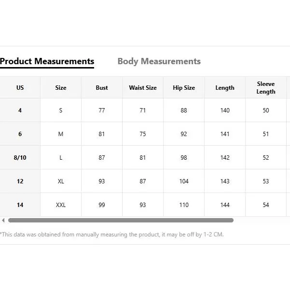This screenshot has height=290, width=290.
Task: Click the bust value 77 cell
Action: coord(102,110)
